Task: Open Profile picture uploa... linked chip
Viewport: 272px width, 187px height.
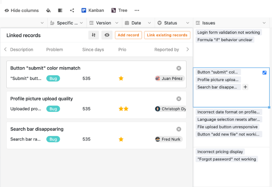Action: pyautogui.click(x=218, y=80)
